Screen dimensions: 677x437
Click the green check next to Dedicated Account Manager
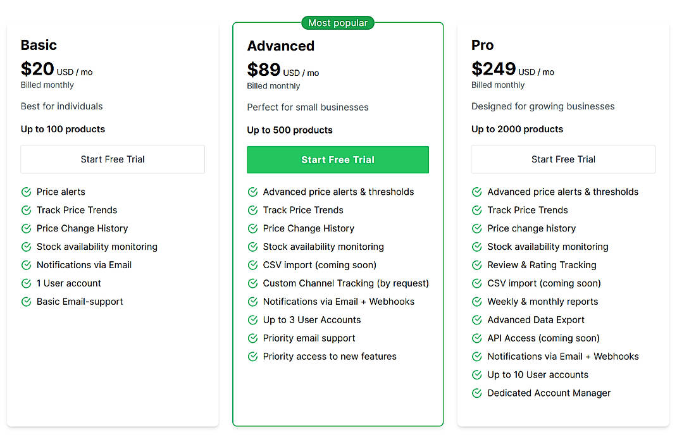pos(476,393)
